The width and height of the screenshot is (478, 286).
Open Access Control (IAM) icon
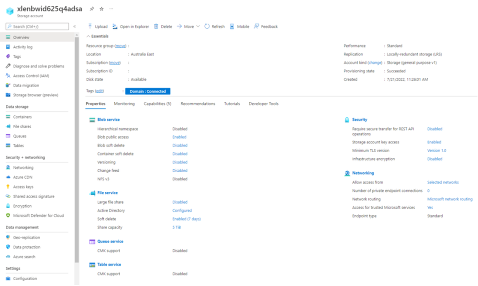pos(8,76)
